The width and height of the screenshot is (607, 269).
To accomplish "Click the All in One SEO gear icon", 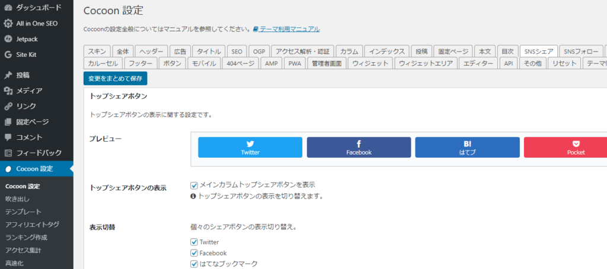I will (x=8, y=24).
